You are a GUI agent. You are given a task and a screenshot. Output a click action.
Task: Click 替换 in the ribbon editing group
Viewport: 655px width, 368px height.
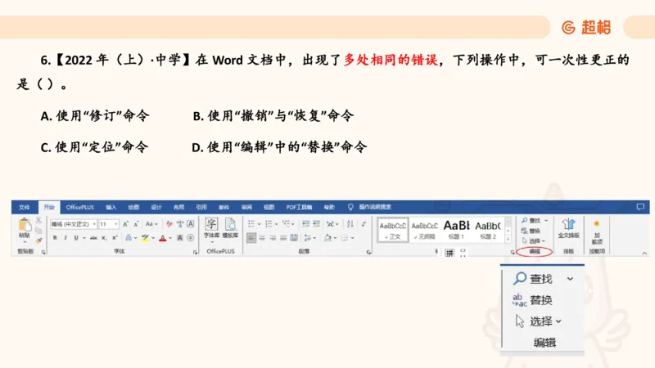pyautogui.click(x=531, y=231)
